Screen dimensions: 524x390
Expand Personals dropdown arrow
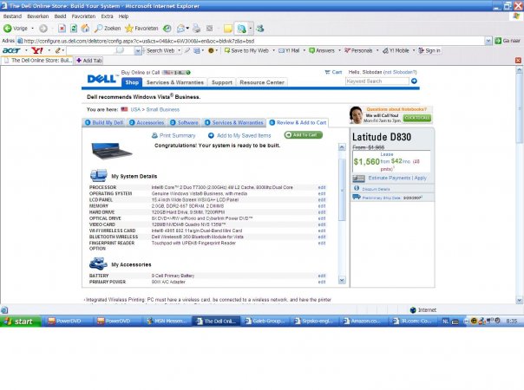pos(377,51)
